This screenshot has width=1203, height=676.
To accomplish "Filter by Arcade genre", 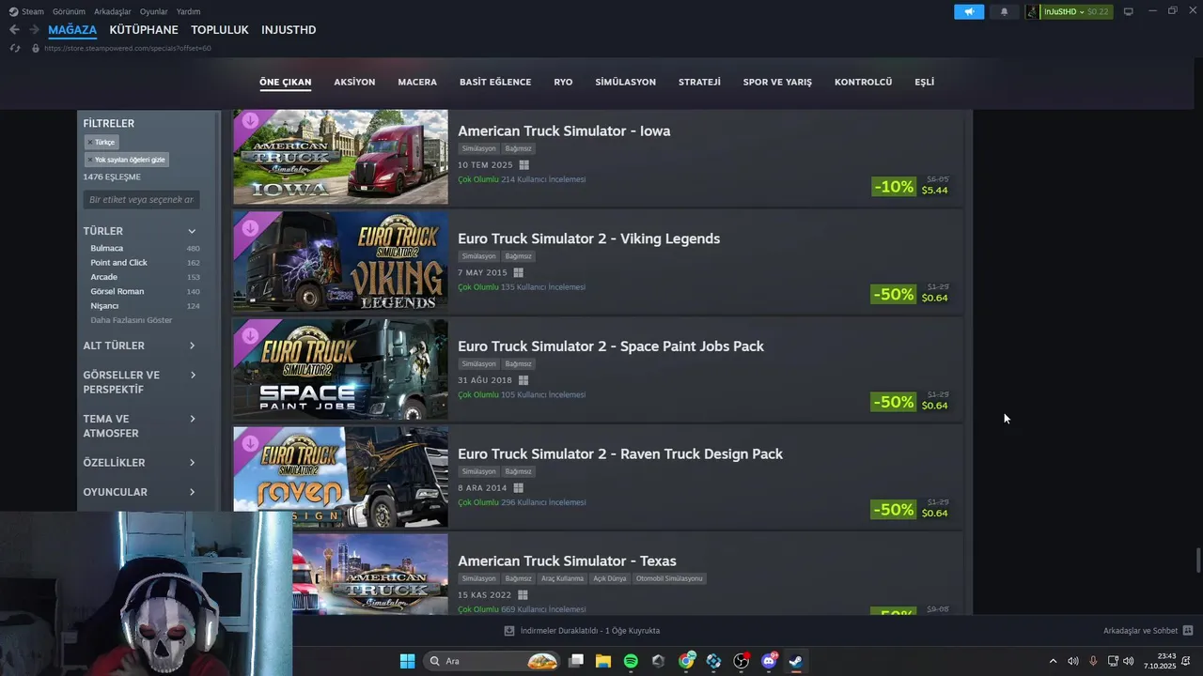I will coord(103,277).
